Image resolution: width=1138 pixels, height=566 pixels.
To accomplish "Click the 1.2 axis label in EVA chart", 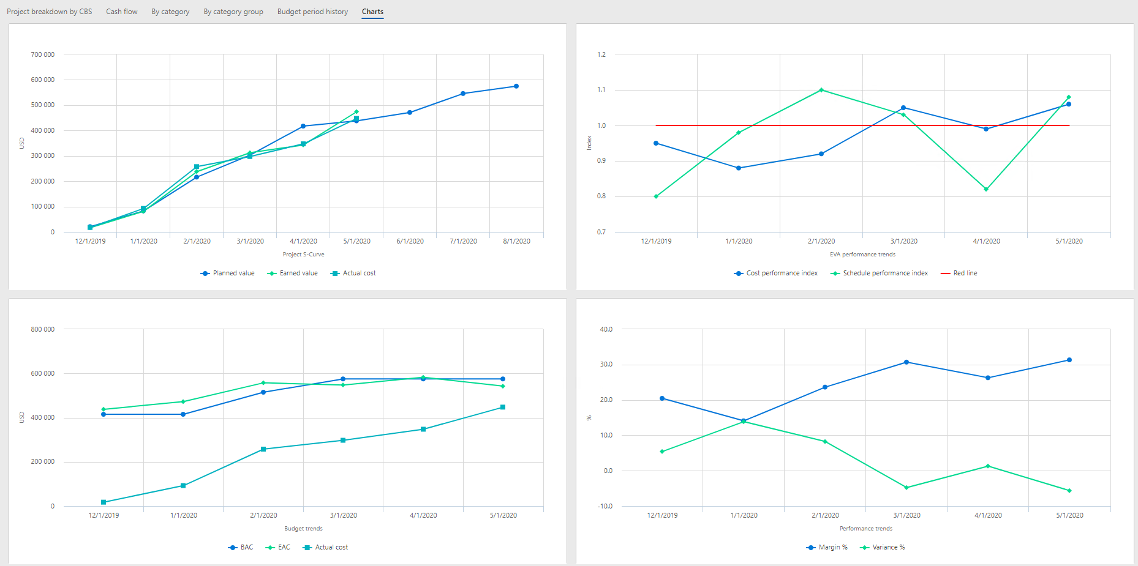I will pos(601,54).
